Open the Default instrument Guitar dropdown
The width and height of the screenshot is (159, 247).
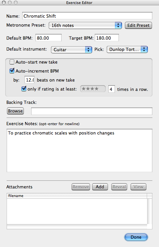(x=71, y=50)
